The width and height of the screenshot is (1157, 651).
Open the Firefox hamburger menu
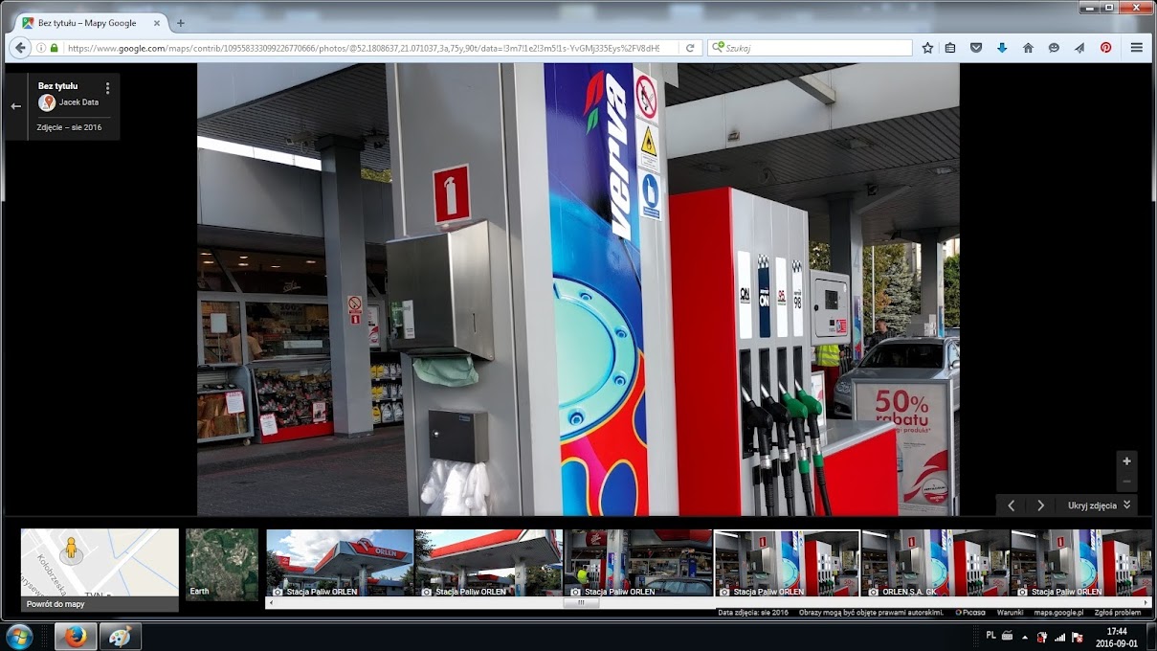tap(1137, 48)
